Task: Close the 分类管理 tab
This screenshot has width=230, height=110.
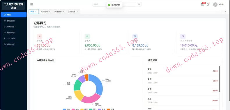Action: click(x=49, y=12)
